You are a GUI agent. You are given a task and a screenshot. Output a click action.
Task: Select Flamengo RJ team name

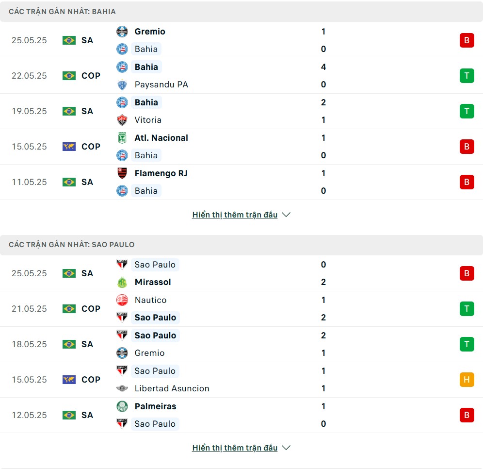[x=161, y=173]
